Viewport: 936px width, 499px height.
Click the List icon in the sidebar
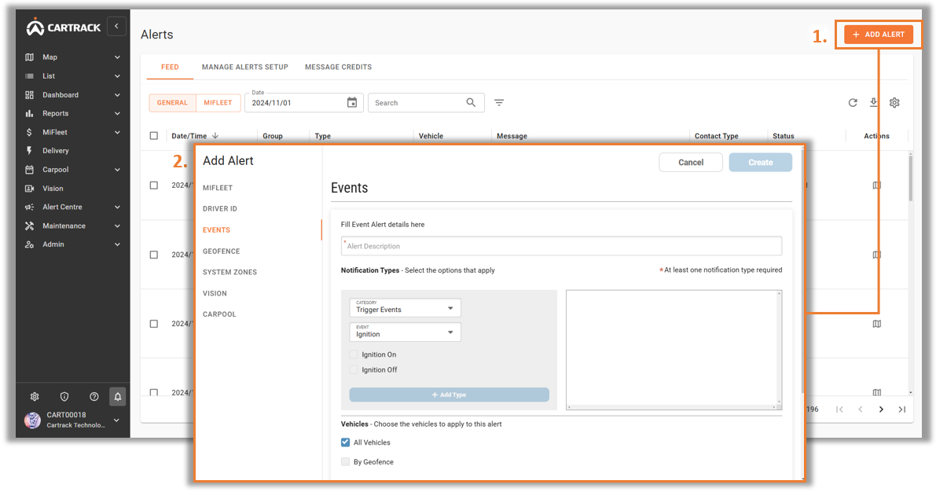pyautogui.click(x=29, y=75)
